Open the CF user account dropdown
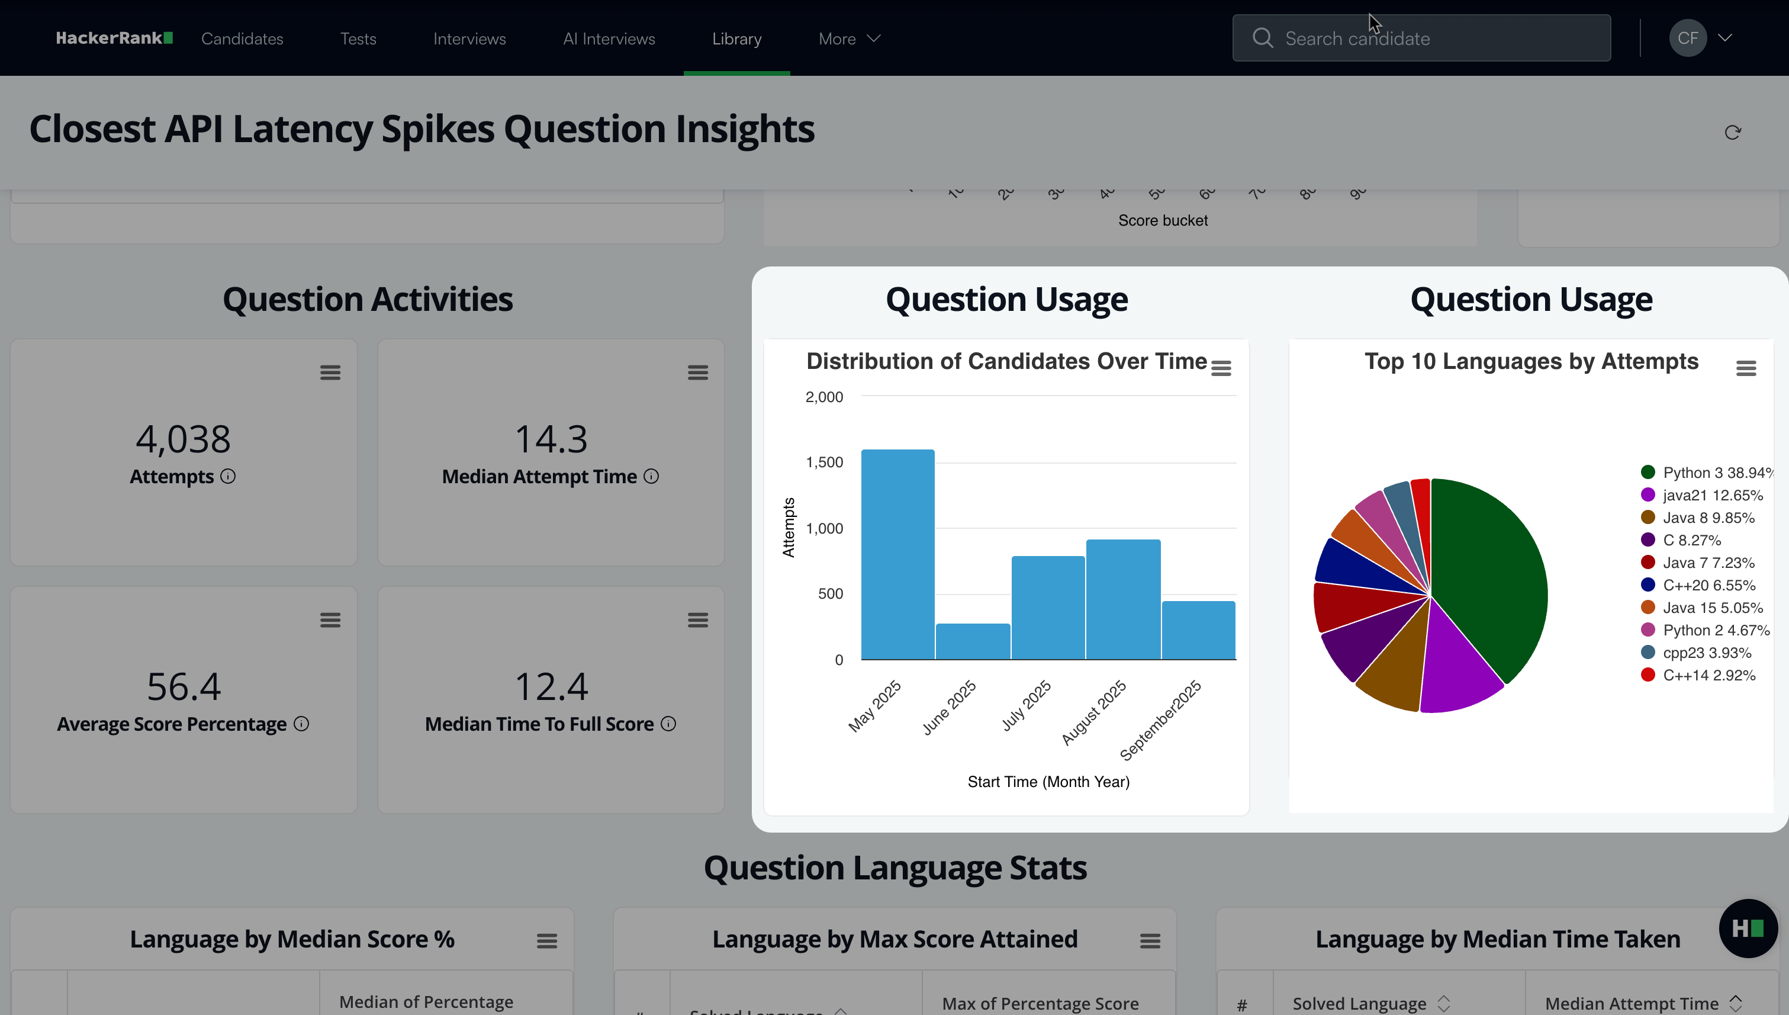The height and width of the screenshot is (1015, 1789). tap(1700, 38)
